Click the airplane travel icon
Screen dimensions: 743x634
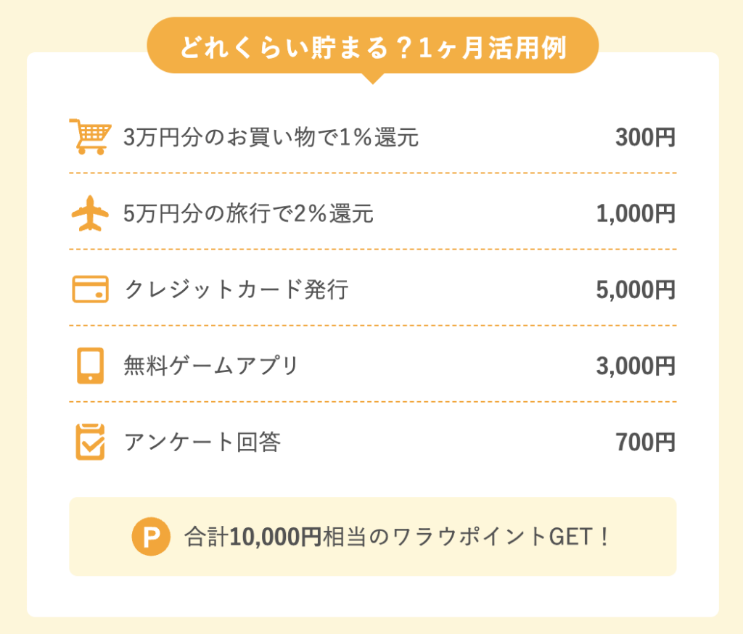[x=90, y=214]
